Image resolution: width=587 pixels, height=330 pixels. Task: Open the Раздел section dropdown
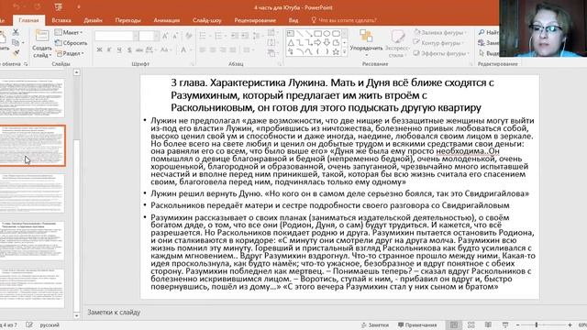(70, 53)
